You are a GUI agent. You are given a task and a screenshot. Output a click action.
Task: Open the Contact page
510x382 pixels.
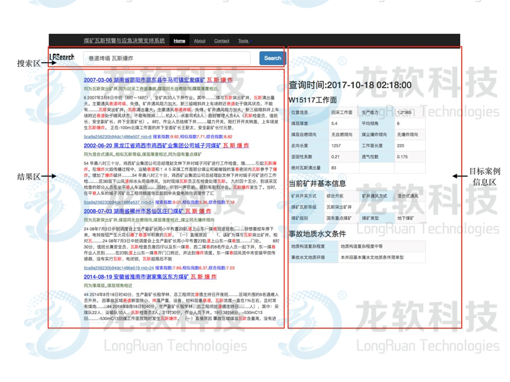coord(221,41)
